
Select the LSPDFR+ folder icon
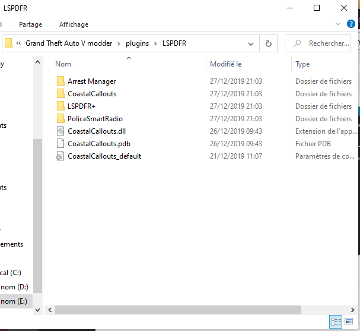point(60,106)
